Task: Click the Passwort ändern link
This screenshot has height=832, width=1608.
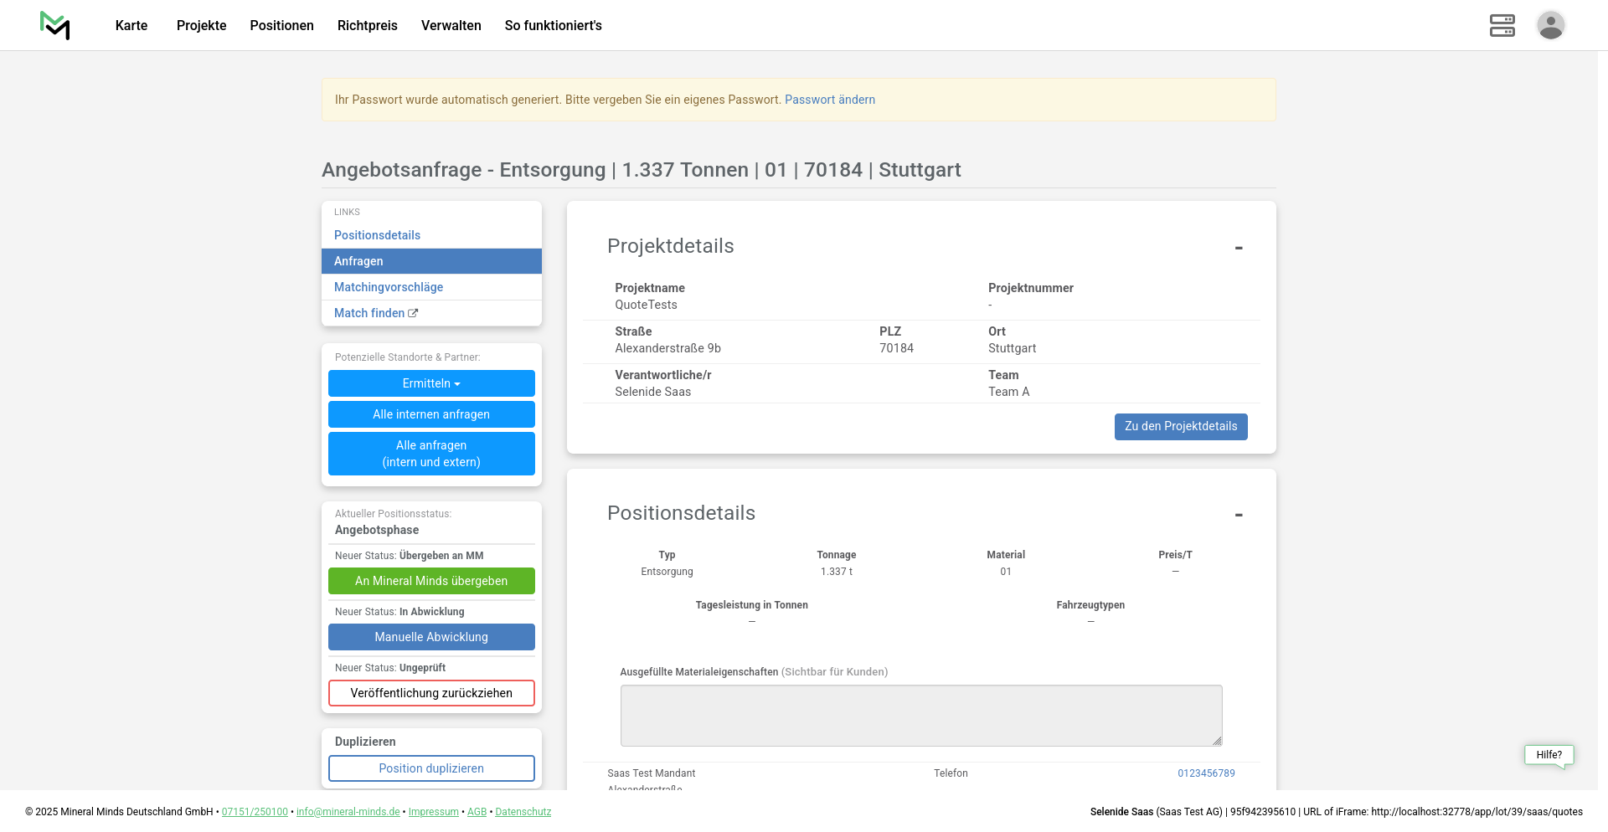Action: coord(829,100)
